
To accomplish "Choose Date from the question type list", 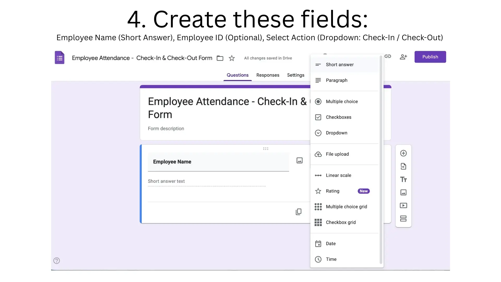I will [x=331, y=243].
